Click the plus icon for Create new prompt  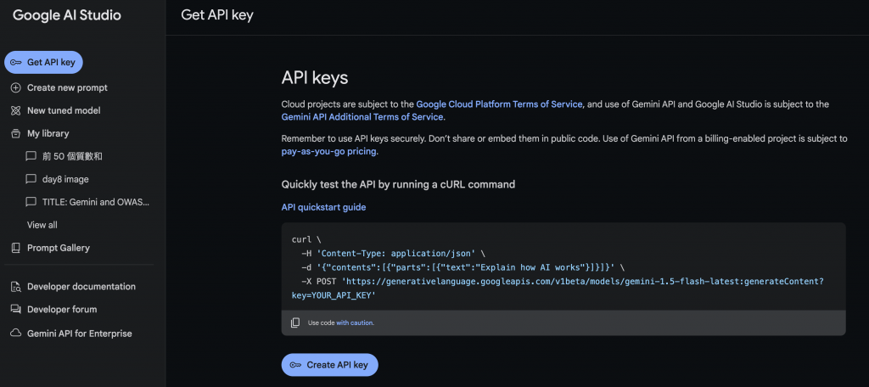coord(15,87)
